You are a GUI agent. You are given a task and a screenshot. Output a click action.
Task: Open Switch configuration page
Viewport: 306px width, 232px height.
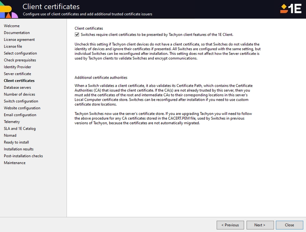coord(21,101)
